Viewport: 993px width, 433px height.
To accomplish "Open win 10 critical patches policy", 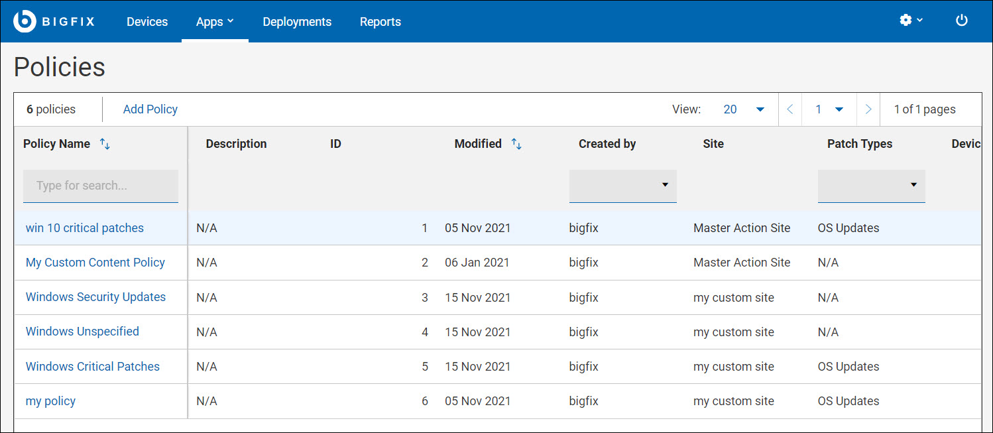I will coord(85,228).
